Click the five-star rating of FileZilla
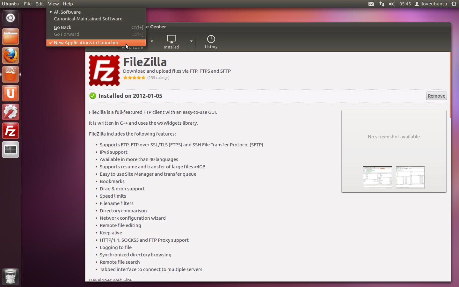Image resolution: width=459 pixels, height=287 pixels. point(134,77)
